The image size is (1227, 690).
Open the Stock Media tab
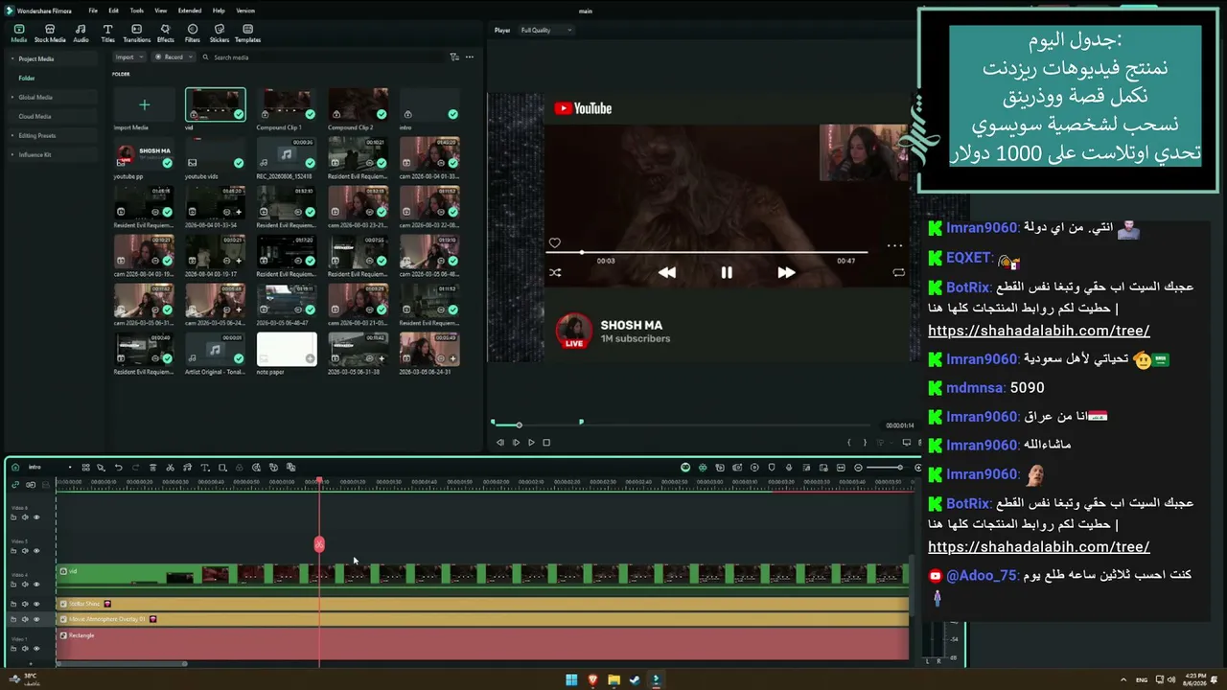click(50, 34)
